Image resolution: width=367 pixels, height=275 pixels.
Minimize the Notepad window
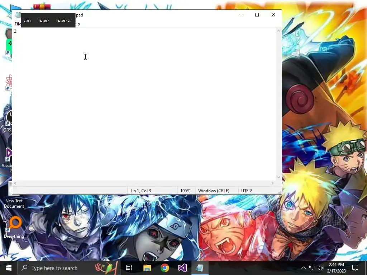coord(241,15)
